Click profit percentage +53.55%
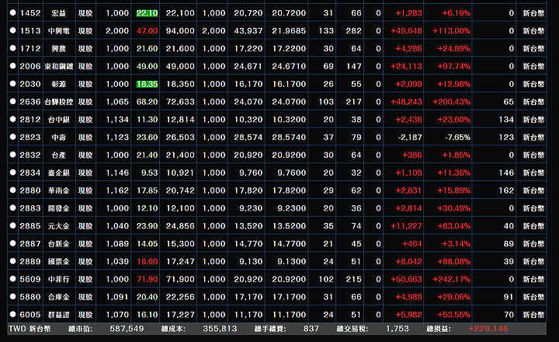 (x=454, y=315)
